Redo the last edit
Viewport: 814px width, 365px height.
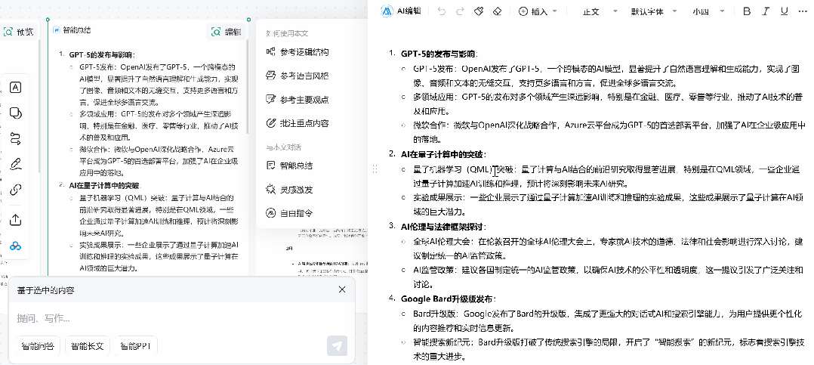pos(459,11)
